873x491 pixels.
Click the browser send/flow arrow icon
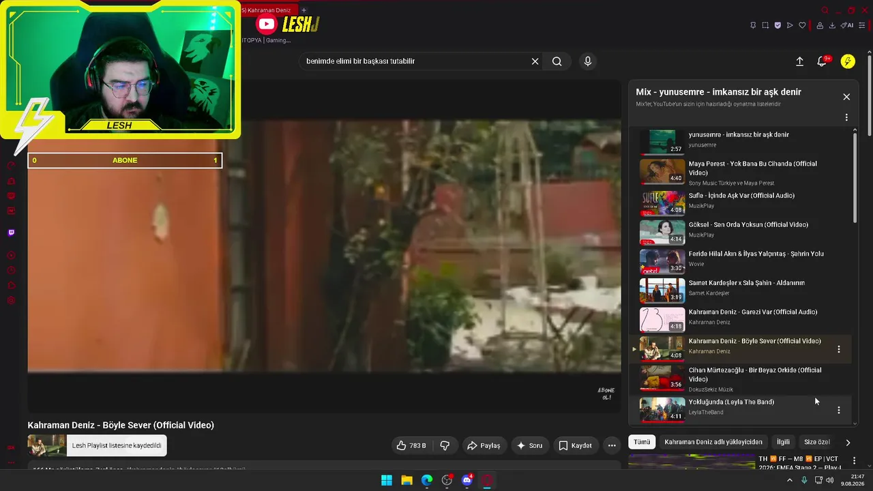[x=790, y=25]
